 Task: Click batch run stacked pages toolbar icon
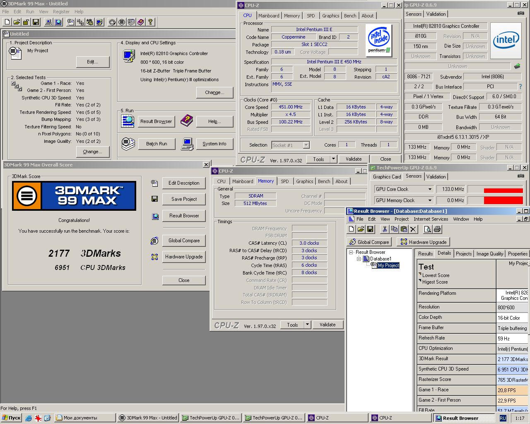click(x=131, y=22)
